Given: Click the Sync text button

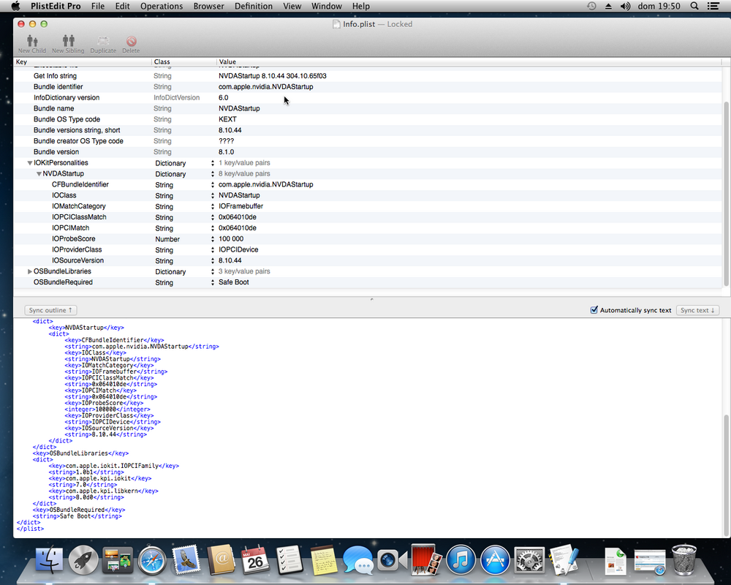Looking at the screenshot, I should click(697, 310).
